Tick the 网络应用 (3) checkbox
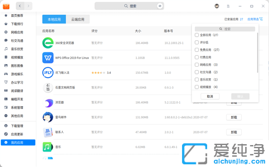This screenshot has height=167, width=269. click(x=197, y=65)
